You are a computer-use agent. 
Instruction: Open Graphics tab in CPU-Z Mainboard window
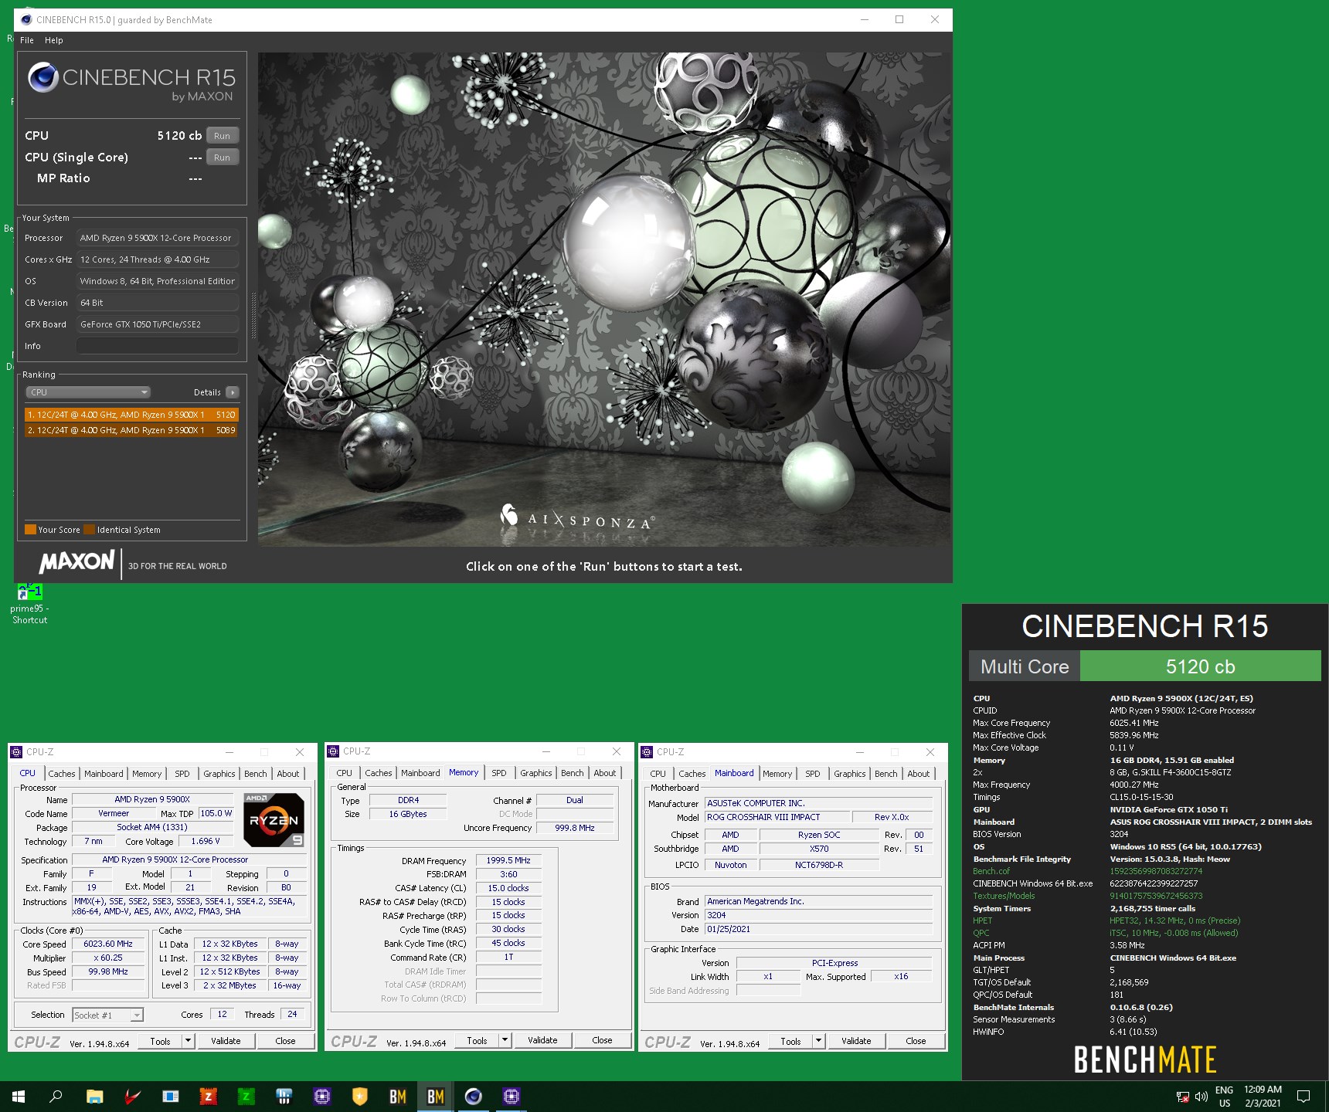point(850,773)
